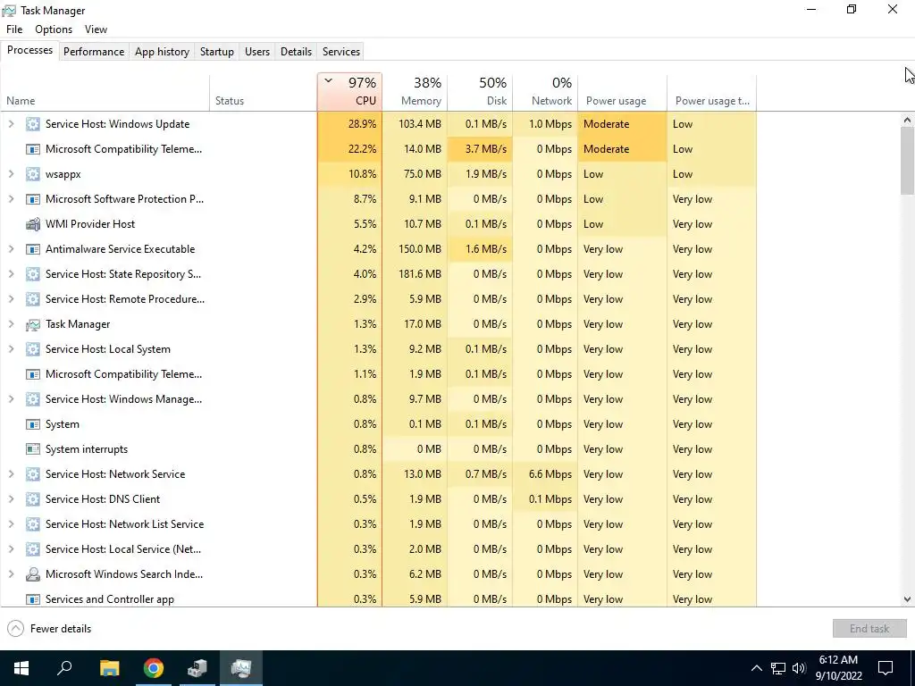Expand the Task Manager process row
Viewport: 915px width, 686px height.
point(11,324)
